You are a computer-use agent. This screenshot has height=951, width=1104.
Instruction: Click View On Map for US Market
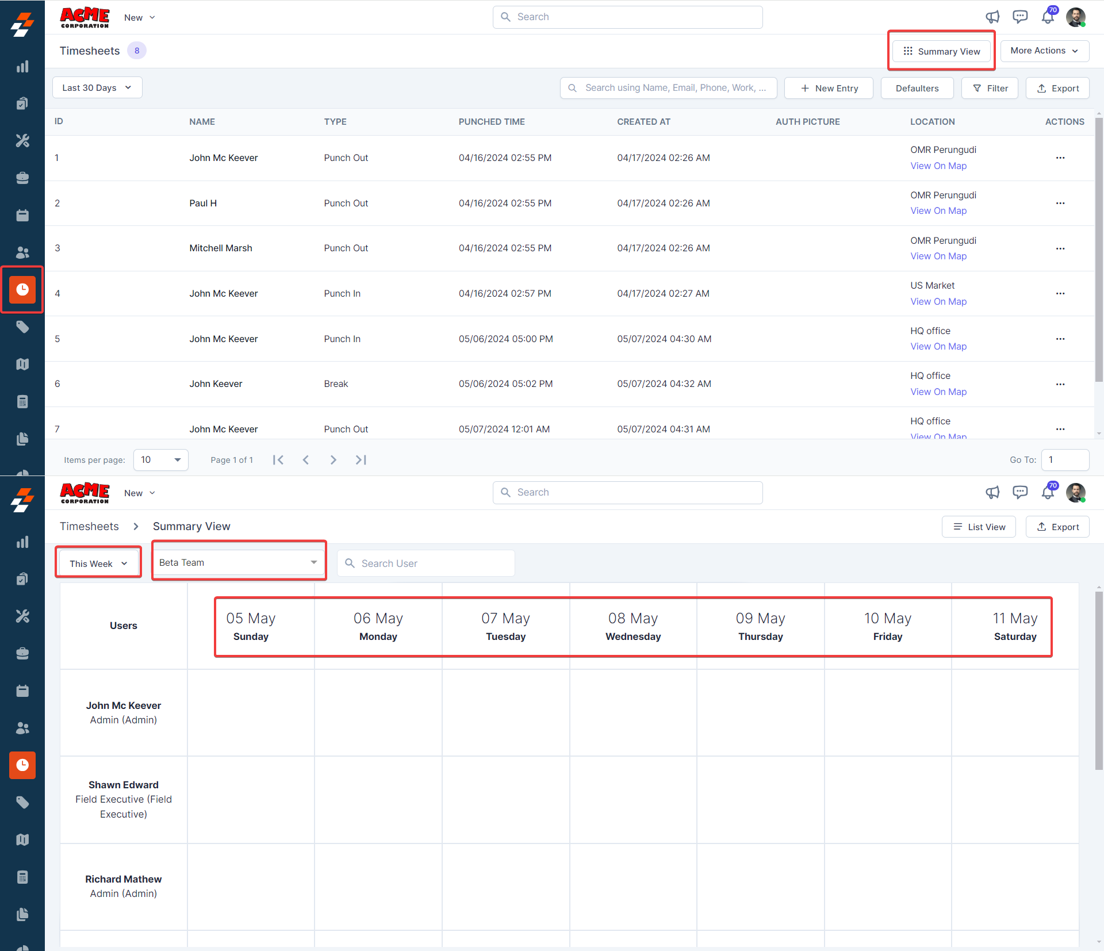938,301
